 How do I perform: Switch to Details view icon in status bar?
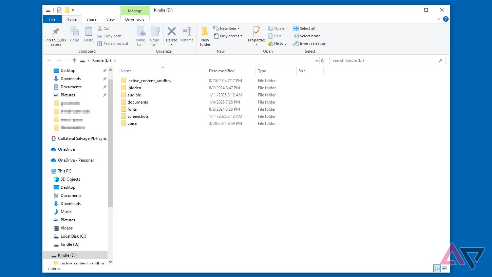[x=437, y=268]
